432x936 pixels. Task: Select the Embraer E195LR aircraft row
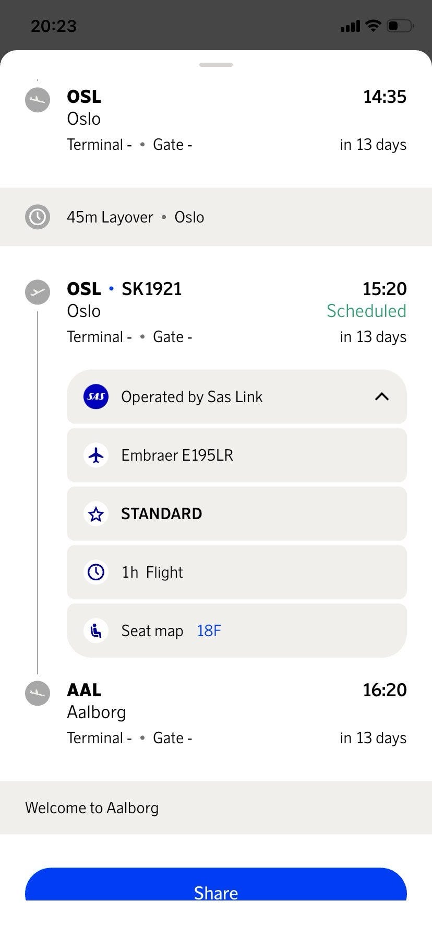237,455
